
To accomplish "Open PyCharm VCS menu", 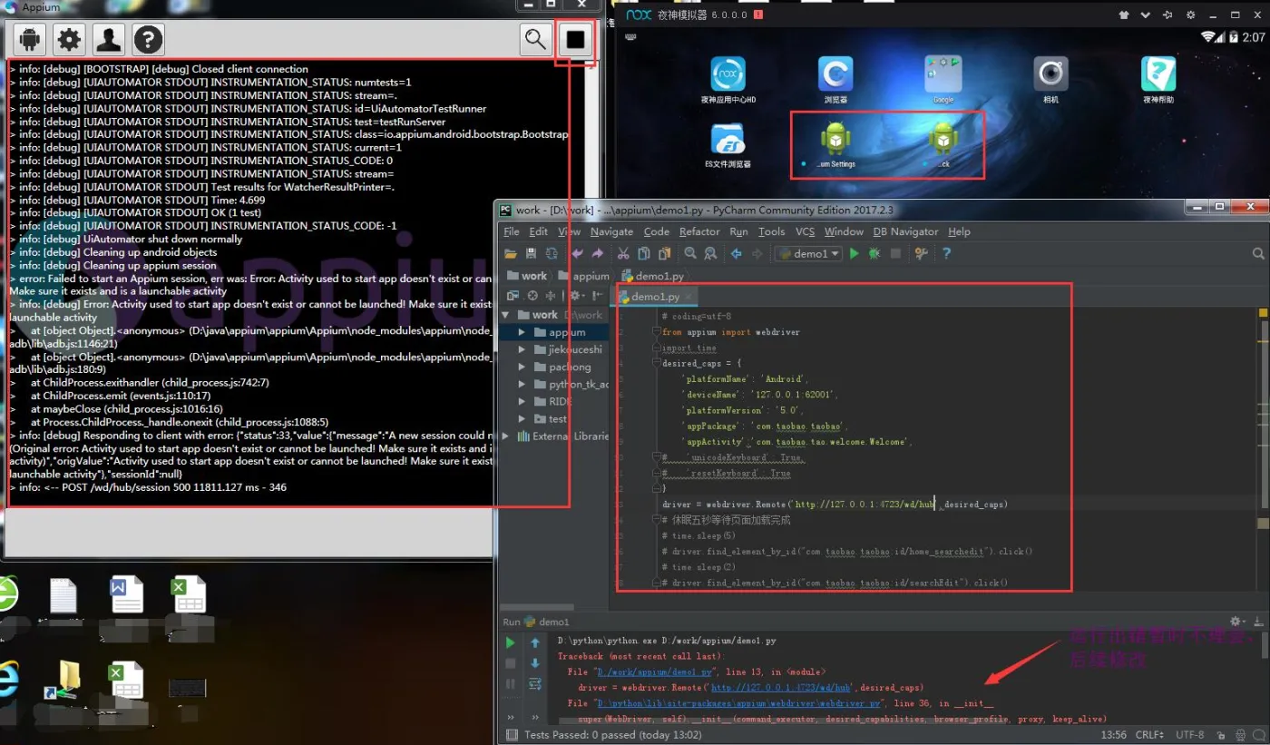I will coord(806,231).
